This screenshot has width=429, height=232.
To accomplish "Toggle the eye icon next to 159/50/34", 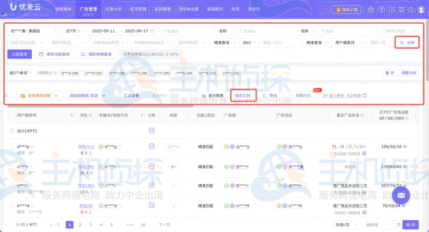I will [x=405, y=147].
